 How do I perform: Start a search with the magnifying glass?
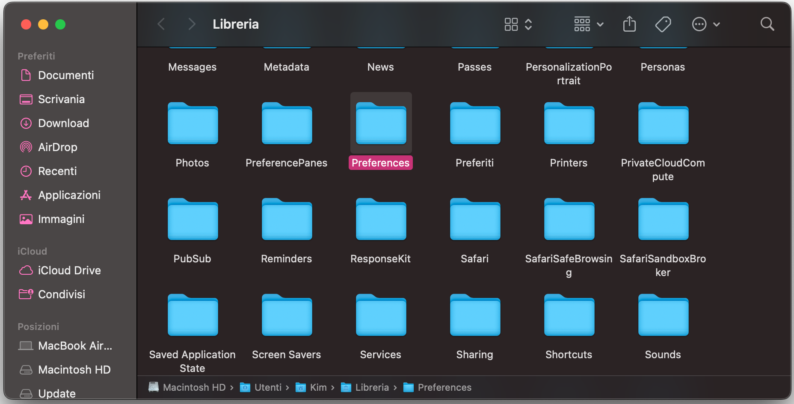pos(767,24)
